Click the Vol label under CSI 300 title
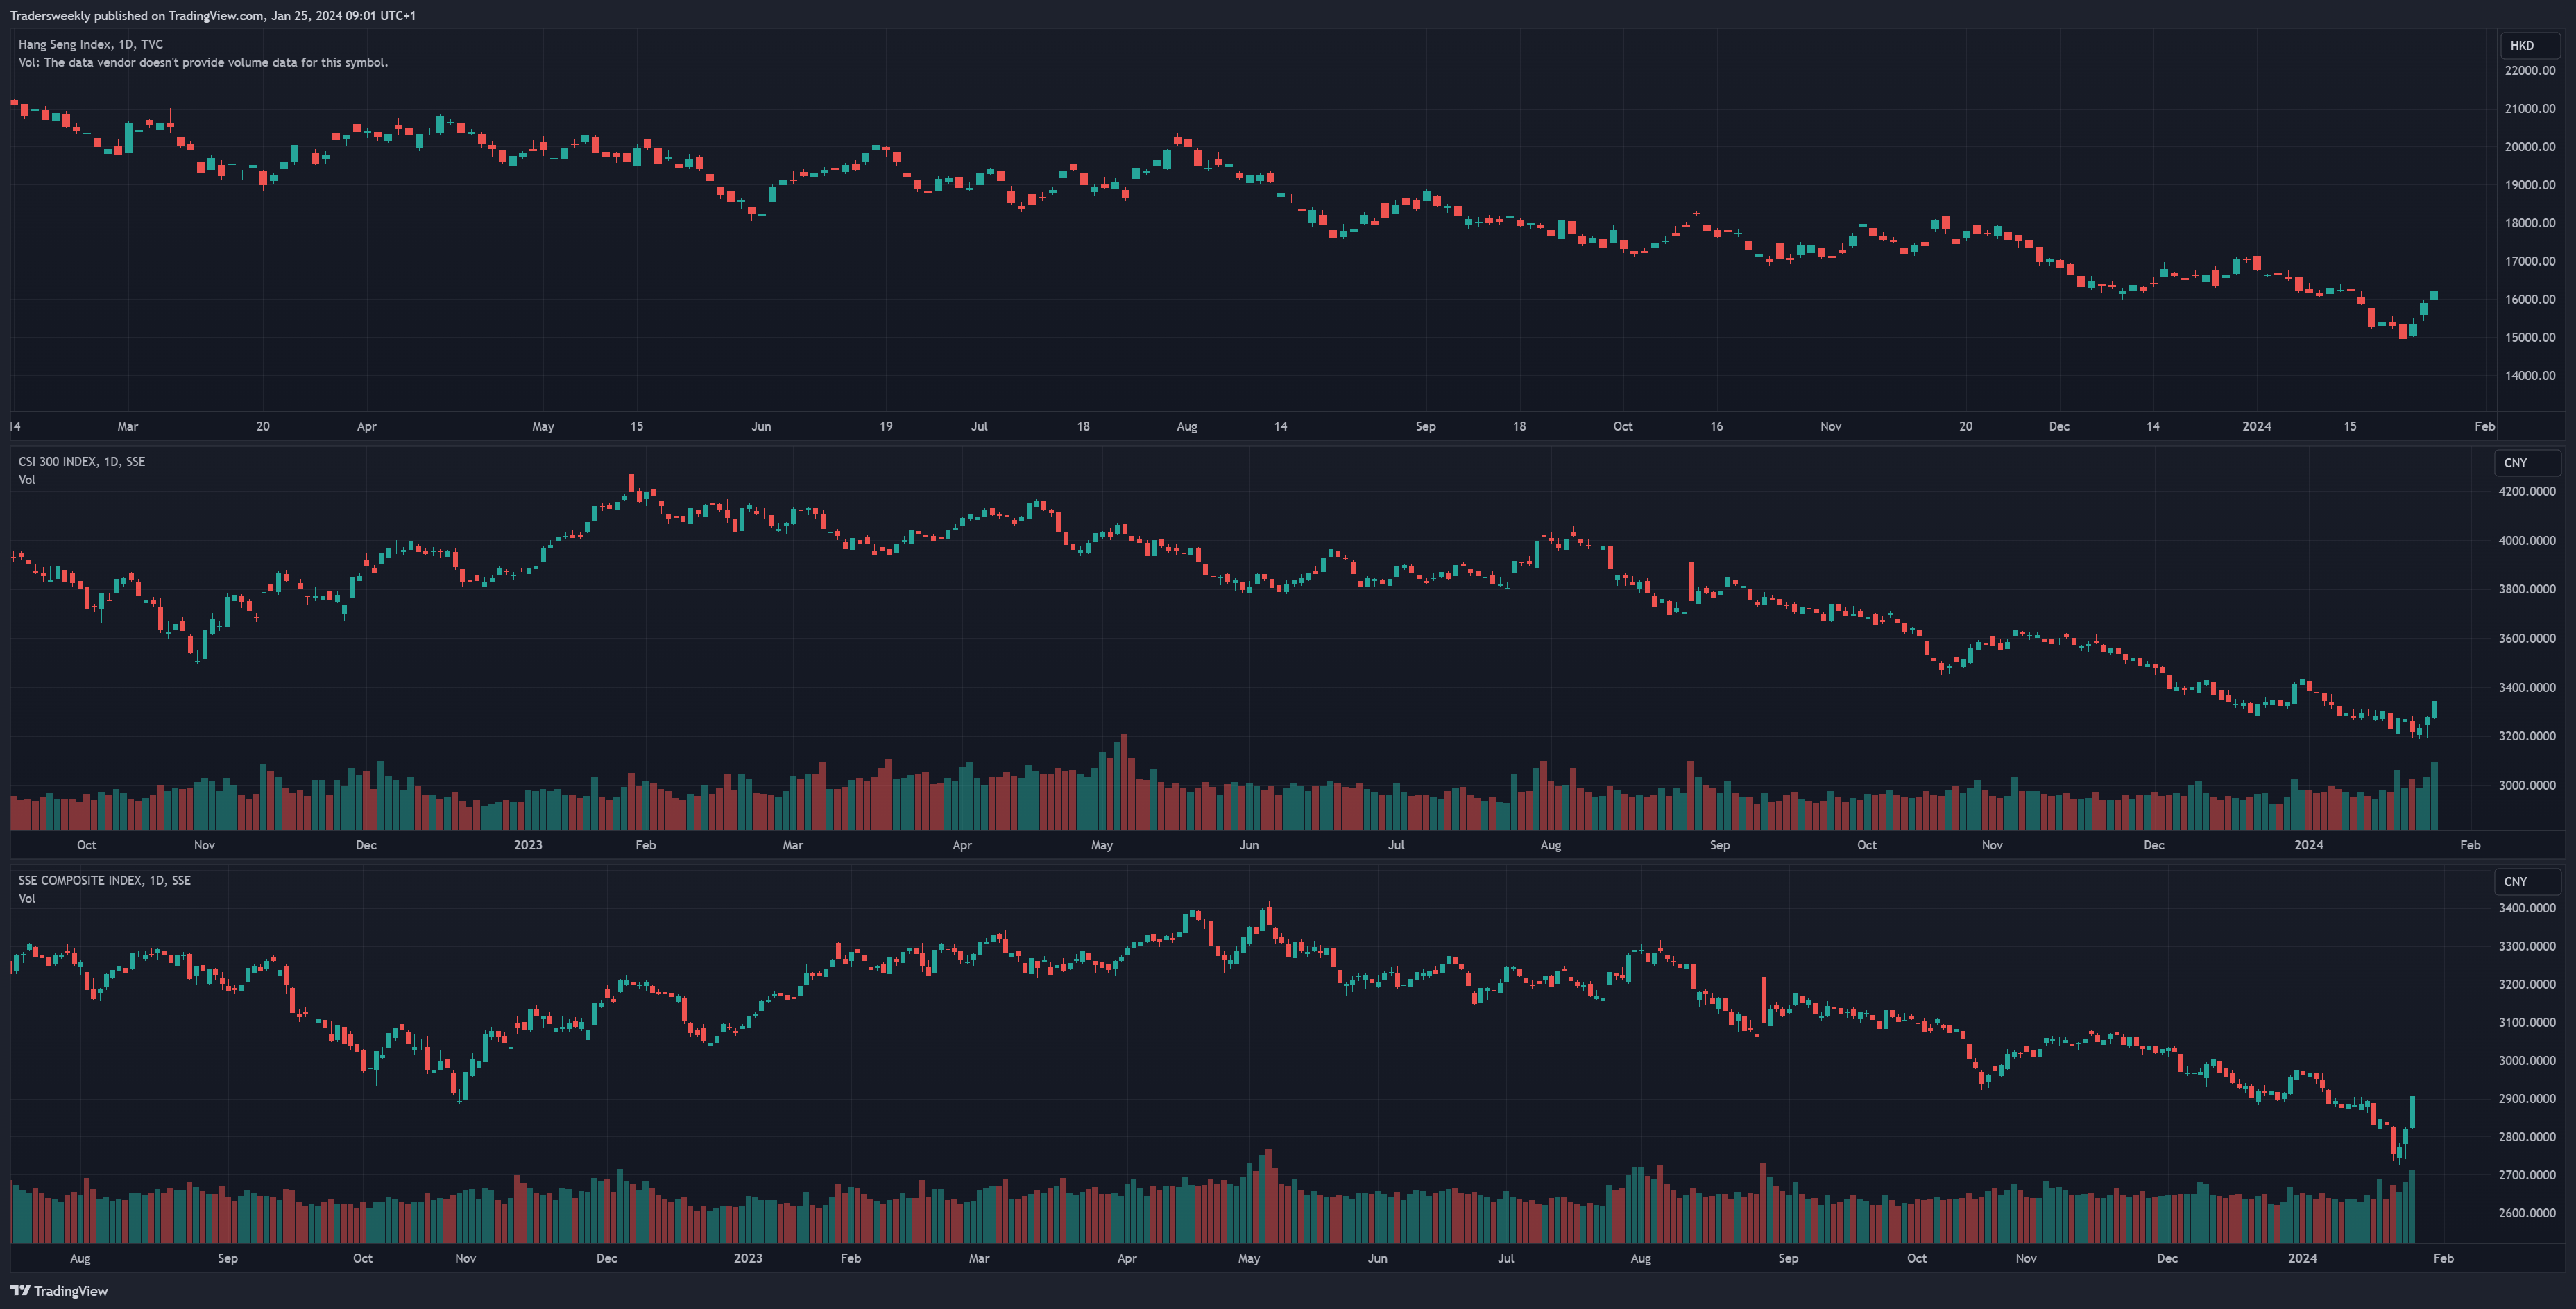The height and width of the screenshot is (1309, 2576). pos(27,480)
